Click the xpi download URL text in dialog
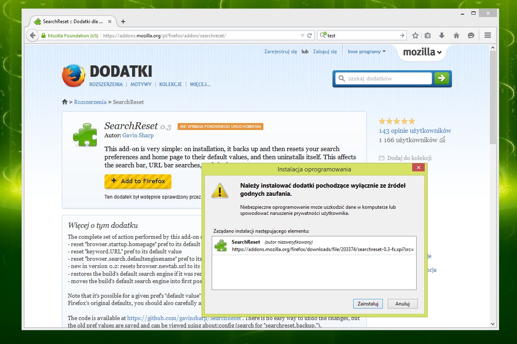The height and width of the screenshot is (344, 517). [323, 249]
